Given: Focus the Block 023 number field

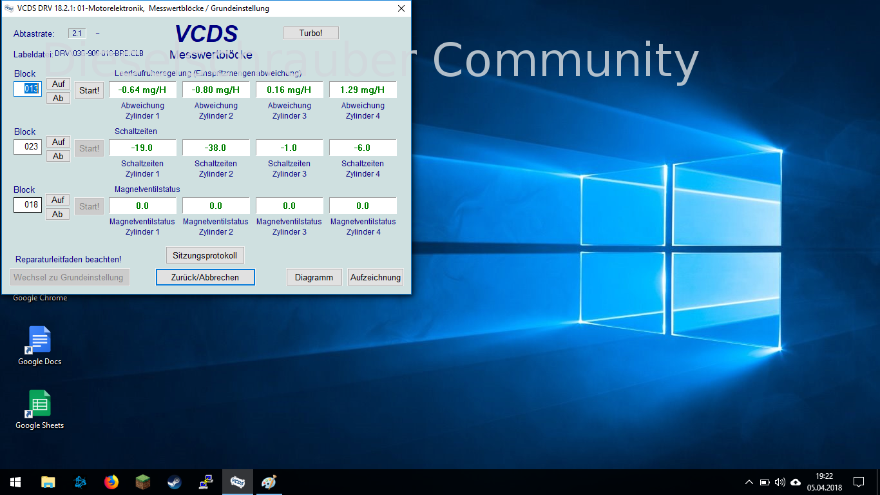Looking at the screenshot, I should 28,147.
